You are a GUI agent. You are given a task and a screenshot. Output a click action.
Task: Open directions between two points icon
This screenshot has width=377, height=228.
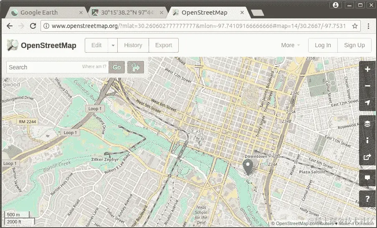point(136,67)
